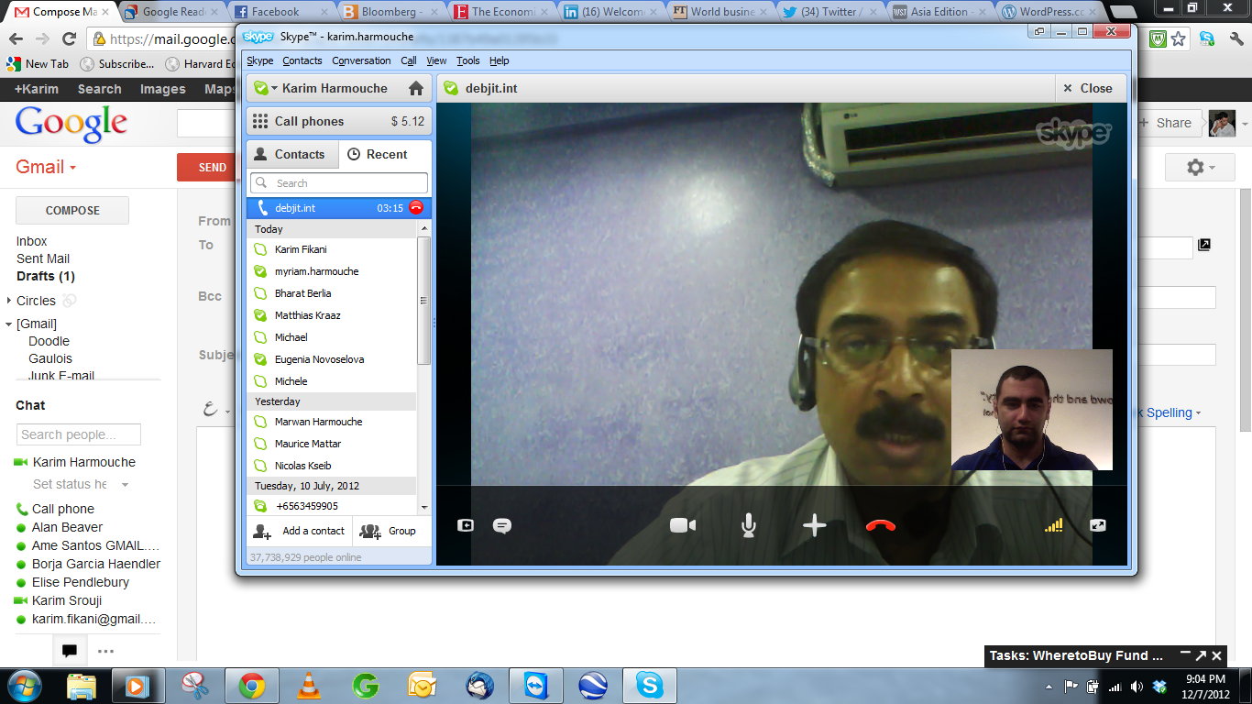Pop out the Tasks gadget window
1252x704 pixels.
[x=1201, y=655]
